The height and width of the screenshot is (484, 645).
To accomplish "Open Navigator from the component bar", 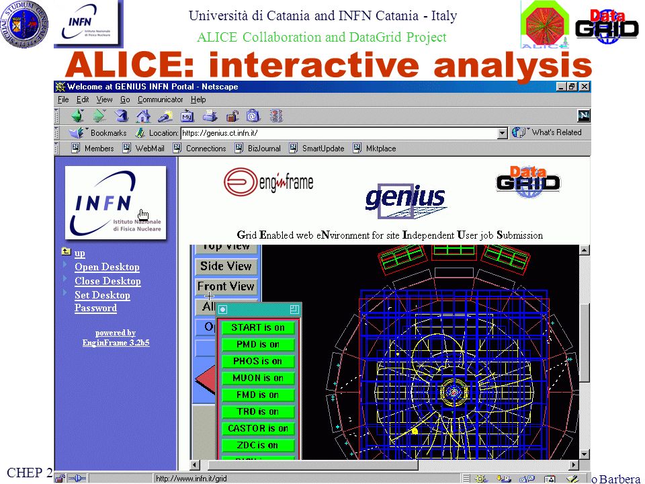I will 480,479.
